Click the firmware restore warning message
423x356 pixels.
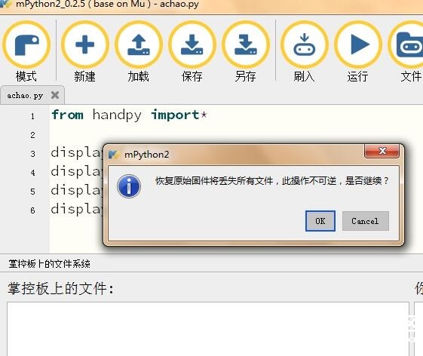272,181
